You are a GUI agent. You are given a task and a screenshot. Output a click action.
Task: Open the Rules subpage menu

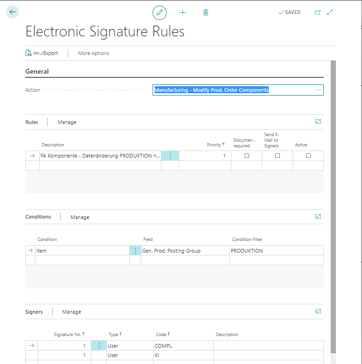32,122
